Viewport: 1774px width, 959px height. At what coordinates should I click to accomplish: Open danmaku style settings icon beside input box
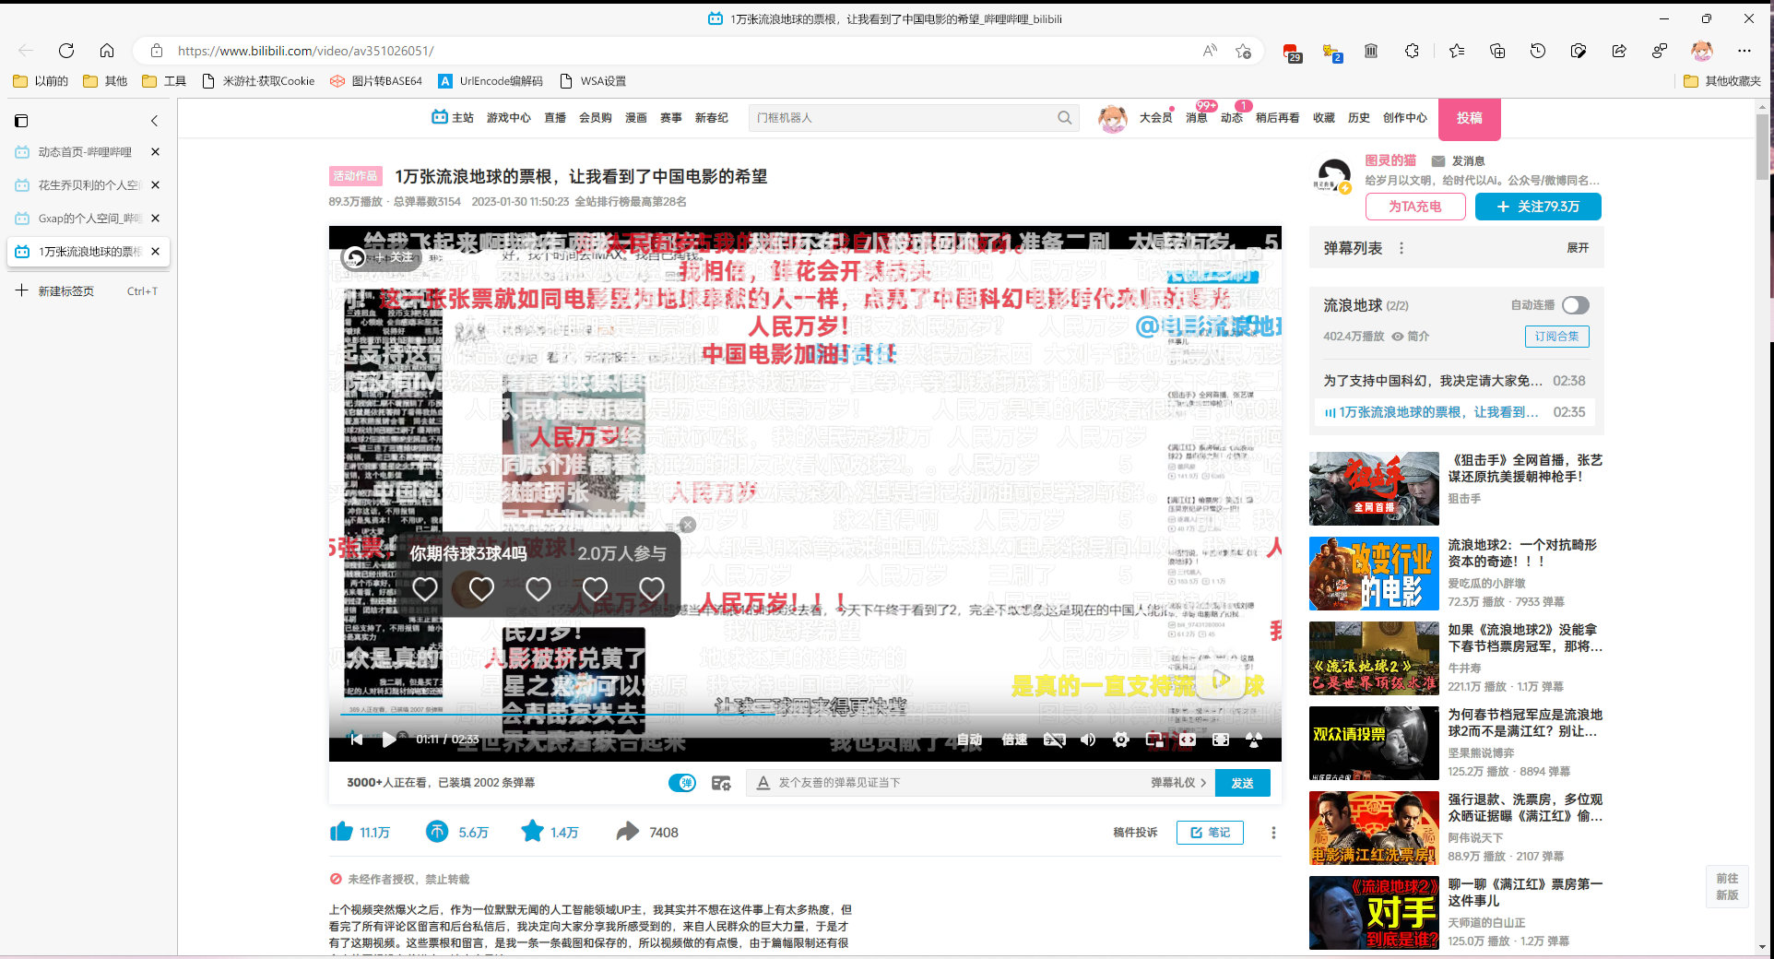coord(721,782)
